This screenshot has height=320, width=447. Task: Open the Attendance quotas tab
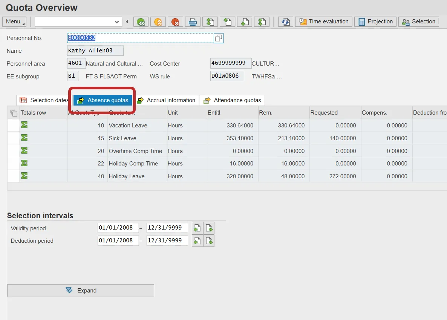click(233, 100)
